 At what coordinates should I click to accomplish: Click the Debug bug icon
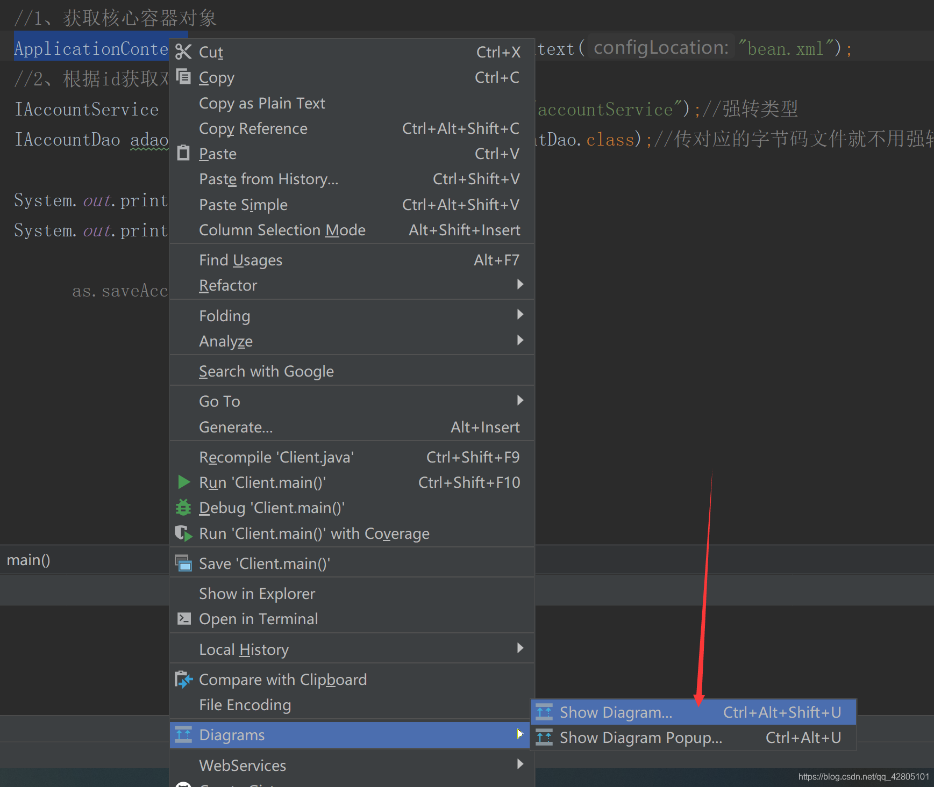click(x=183, y=507)
